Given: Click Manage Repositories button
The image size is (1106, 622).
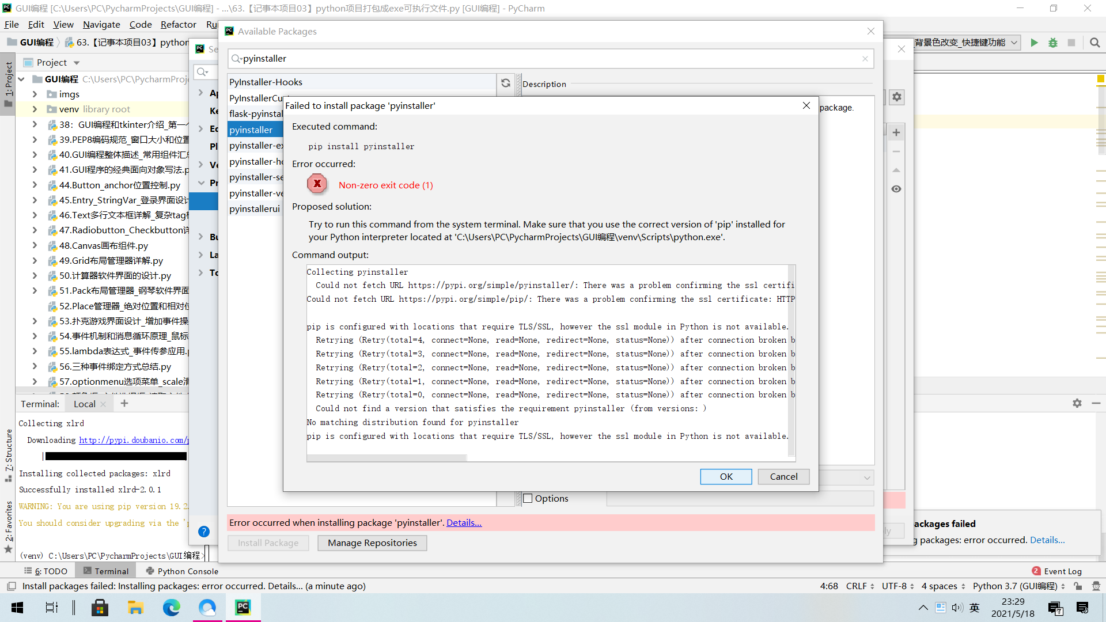Looking at the screenshot, I should click(x=372, y=543).
